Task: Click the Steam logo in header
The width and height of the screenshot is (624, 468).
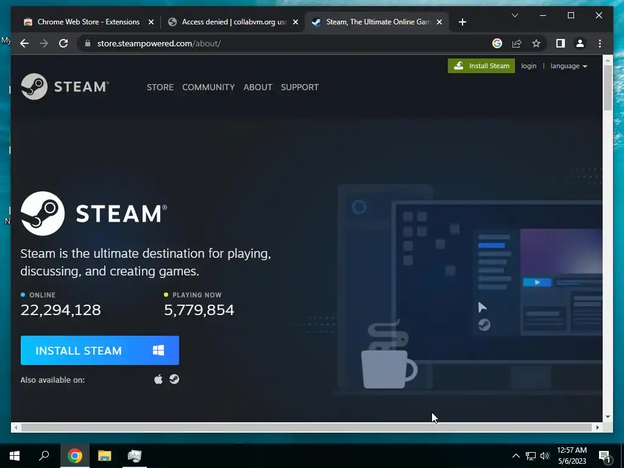Action: point(65,87)
